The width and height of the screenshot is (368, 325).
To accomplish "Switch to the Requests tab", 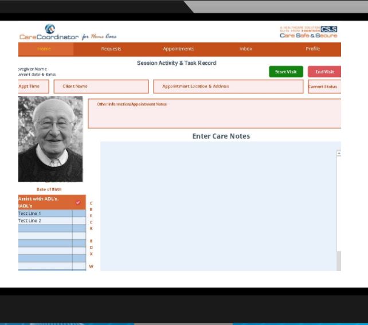I will point(111,49).
